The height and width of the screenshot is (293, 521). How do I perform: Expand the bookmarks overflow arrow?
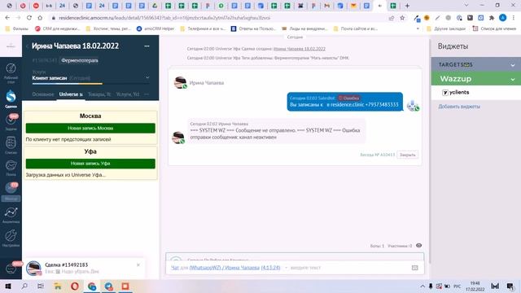coord(418,29)
